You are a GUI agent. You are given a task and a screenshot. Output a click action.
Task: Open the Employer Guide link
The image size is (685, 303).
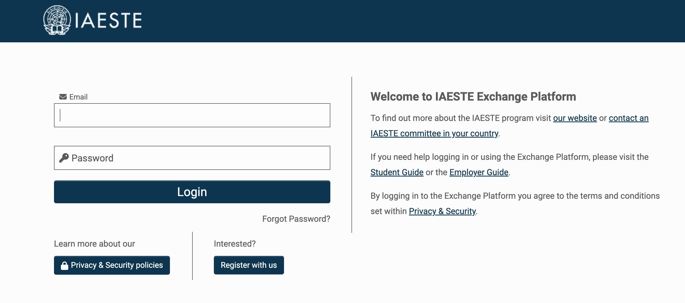[479, 172]
